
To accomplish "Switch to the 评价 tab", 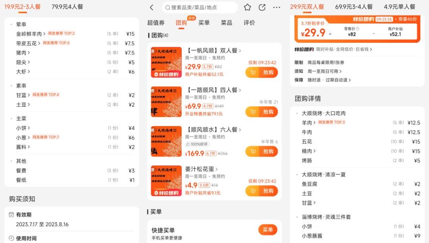I will point(249,23).
